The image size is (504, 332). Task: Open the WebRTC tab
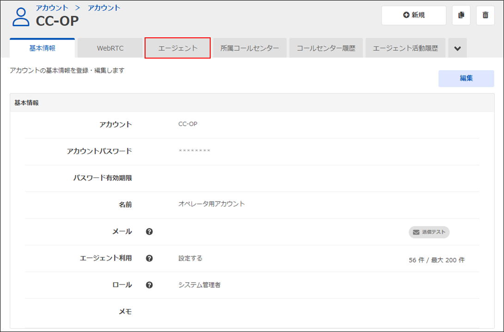110,48
